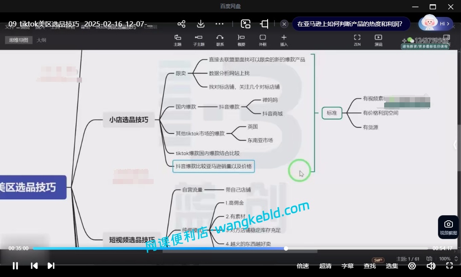Click the 国内爆款 node
Image resolution: width=461 pixels, height=277 pixels.
[186, 107]
